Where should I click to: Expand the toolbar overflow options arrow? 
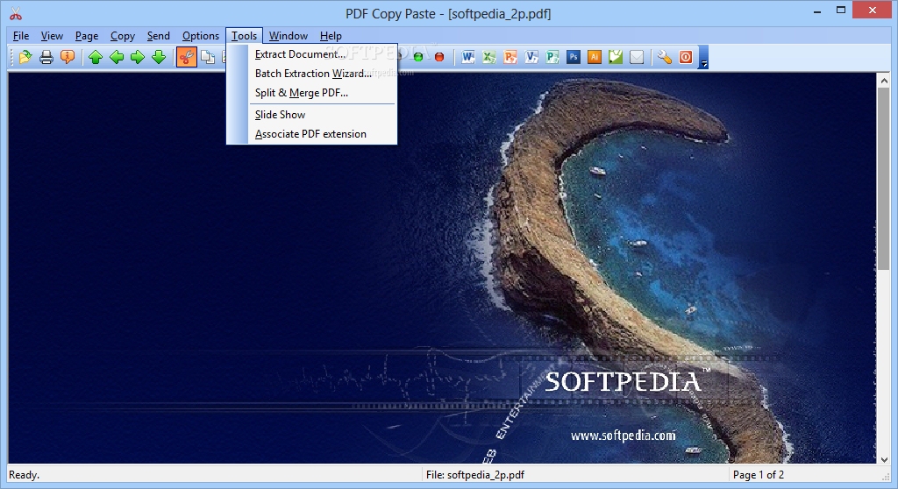(x=704, y=57)
